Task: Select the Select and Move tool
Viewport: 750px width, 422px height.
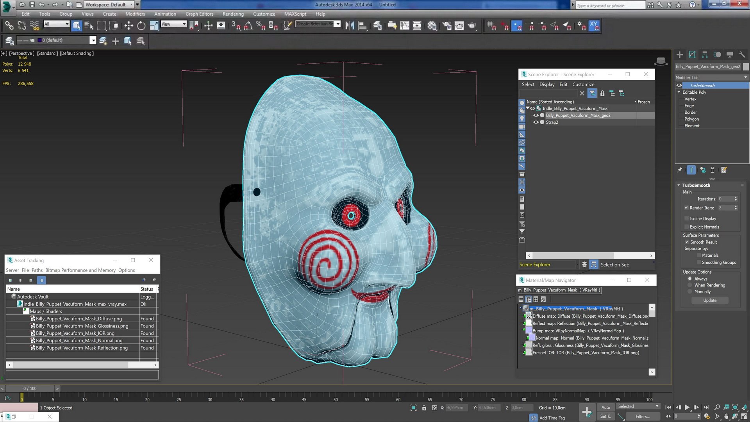Action: click(x=129, y=26)
